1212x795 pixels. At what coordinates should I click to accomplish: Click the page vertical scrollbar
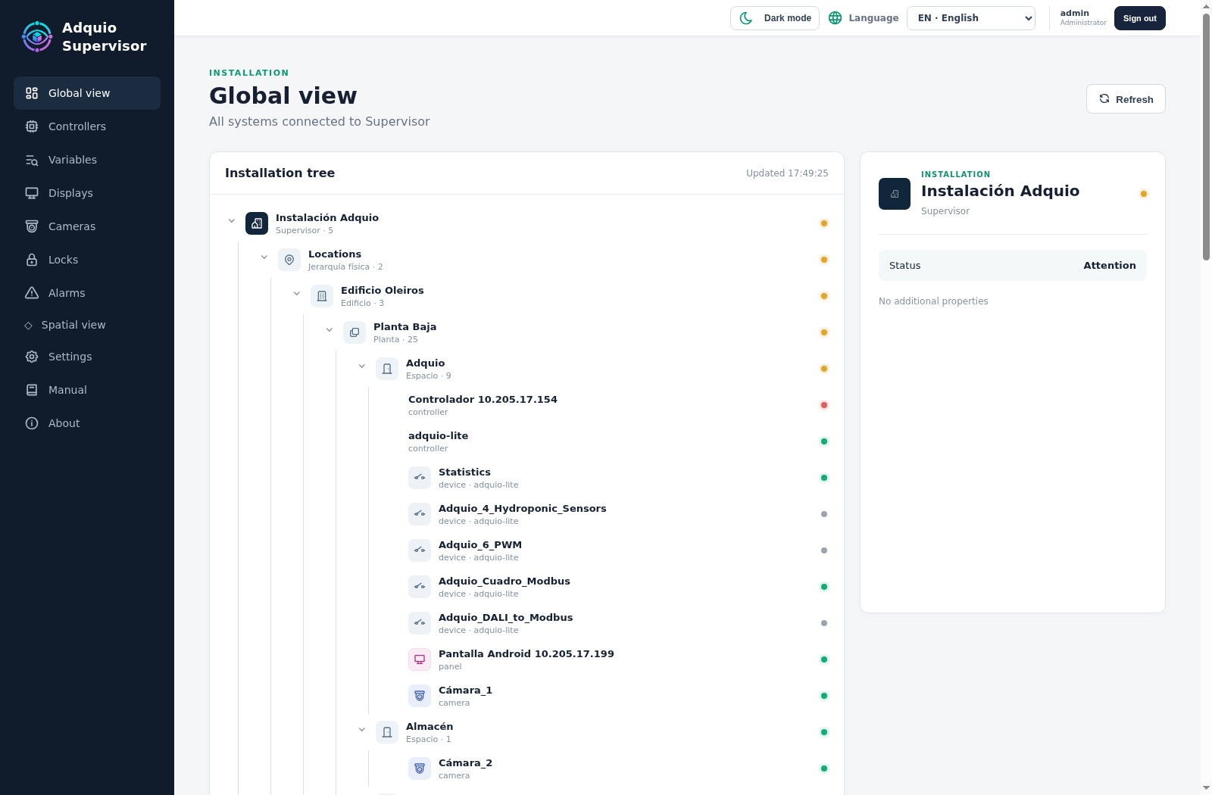(x=1206, y=136)
